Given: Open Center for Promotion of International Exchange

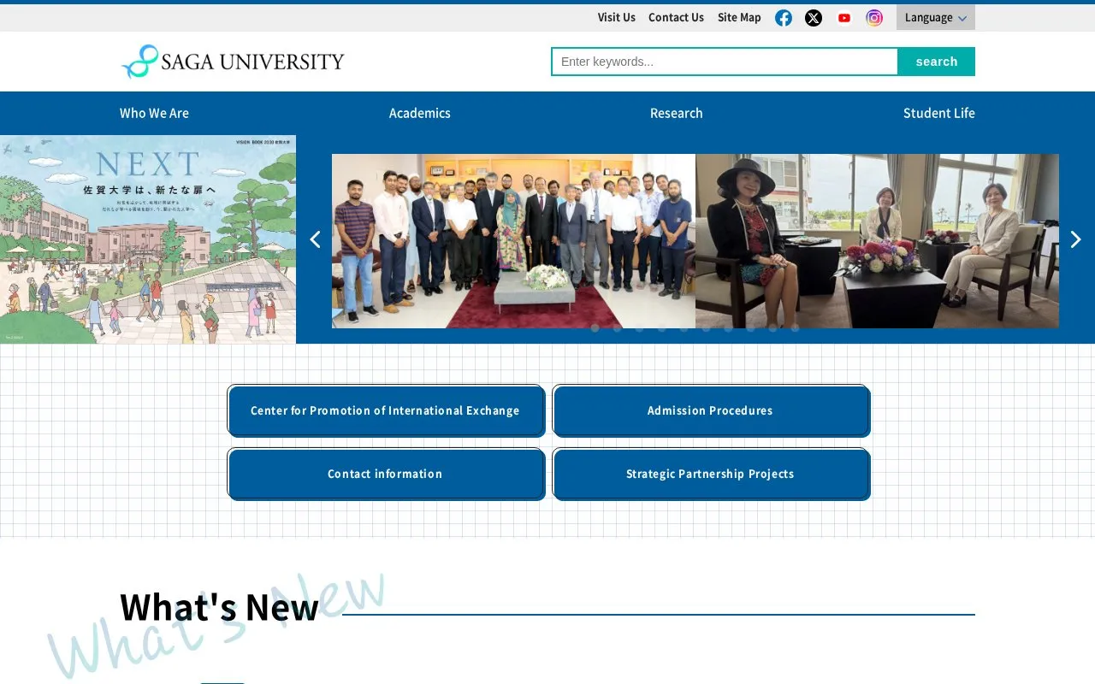Looking at the screenshot, I should click(386, 410).
